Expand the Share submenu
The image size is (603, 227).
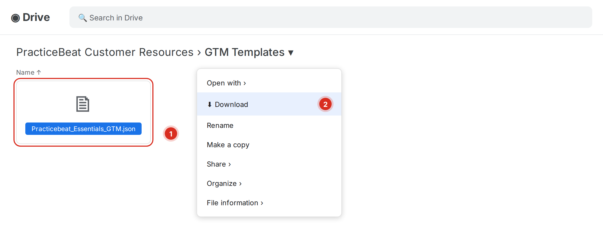pos(269,164)
